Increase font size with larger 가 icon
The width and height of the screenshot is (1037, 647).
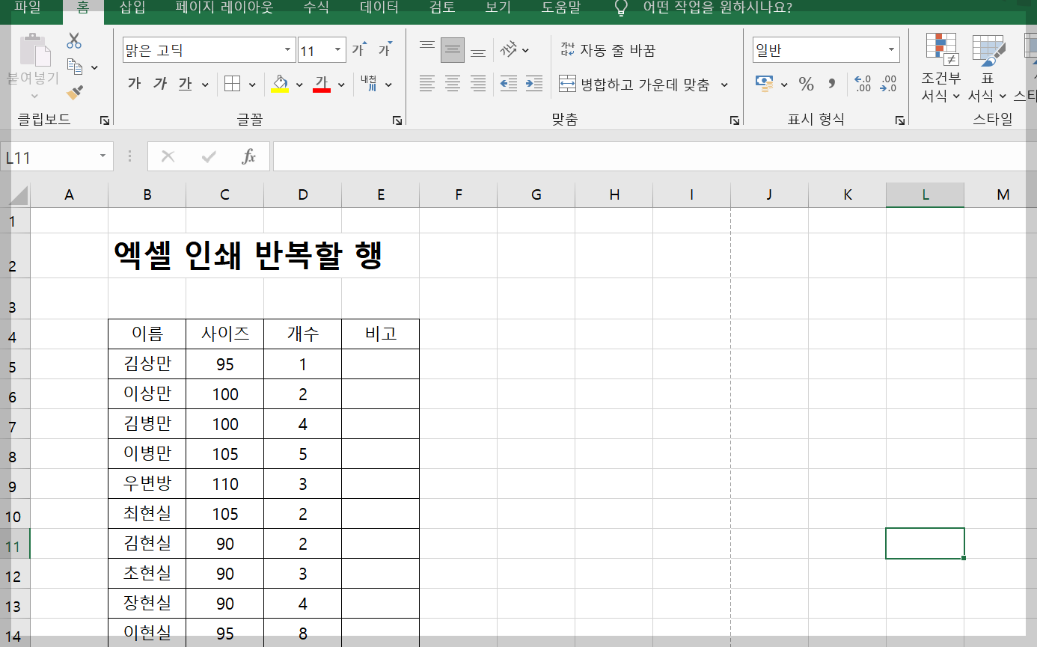pos(360,50)
